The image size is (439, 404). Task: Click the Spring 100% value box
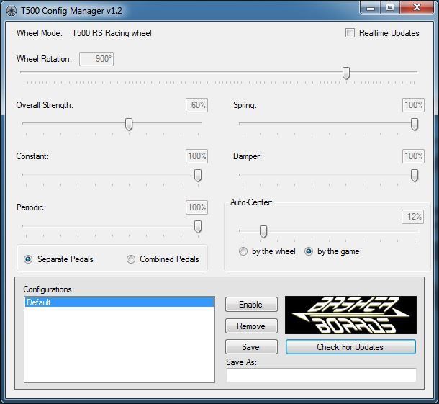pos(413,105)
